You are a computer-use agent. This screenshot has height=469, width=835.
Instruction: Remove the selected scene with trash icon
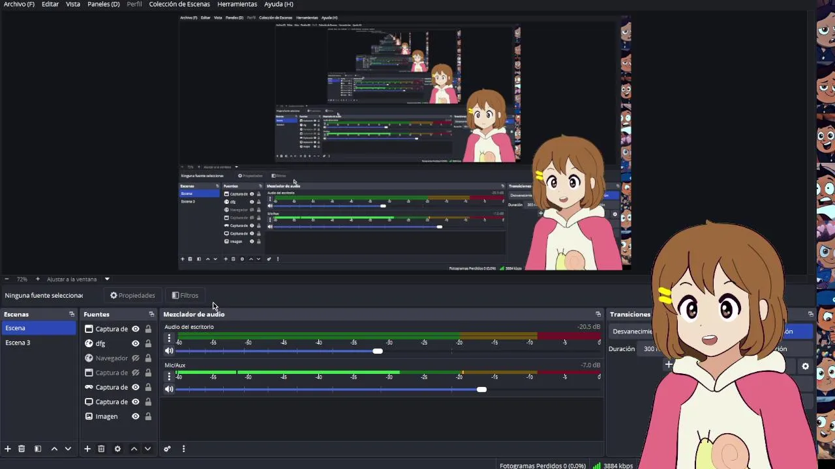tap(22, 449)
